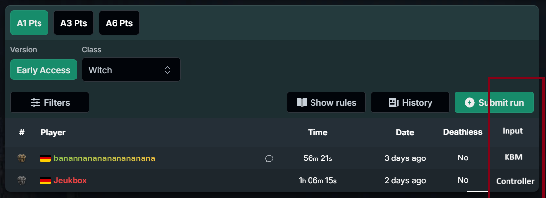The width and height of the screenshot is (546, 198).
Task: Sort leaderboard by Time column header
Action: [317, 132]
